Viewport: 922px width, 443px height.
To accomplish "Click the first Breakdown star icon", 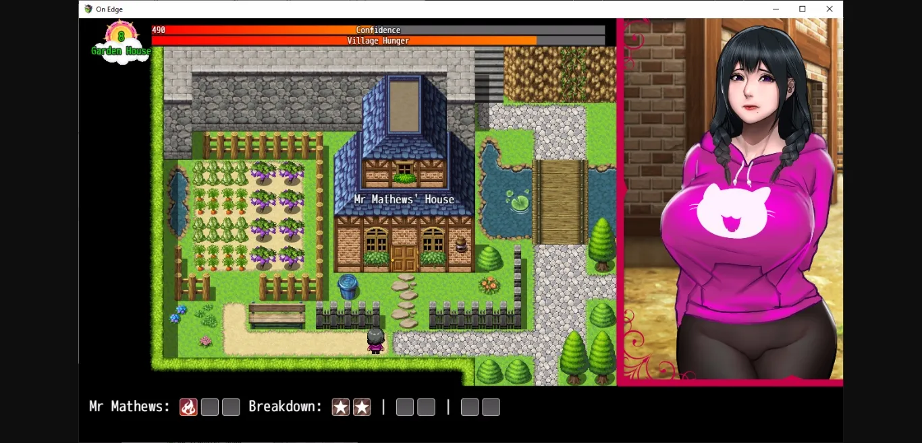I will [x=341, y=407].
